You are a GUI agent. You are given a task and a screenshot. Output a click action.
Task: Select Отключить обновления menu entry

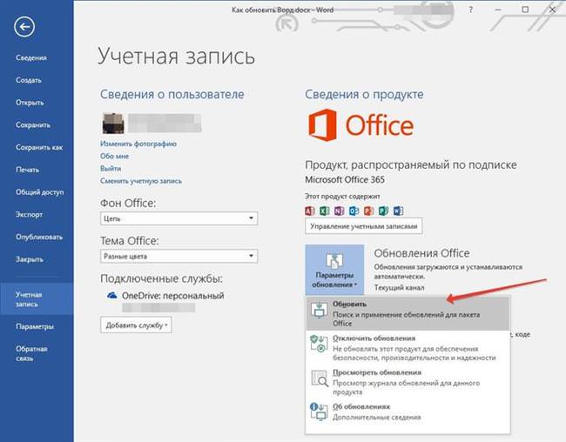(x=408, y=347)
